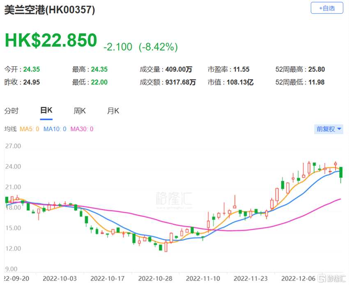Click the 2022-10-28 date axis label
This screenshot has height=285, width=349.
(155, 278)
